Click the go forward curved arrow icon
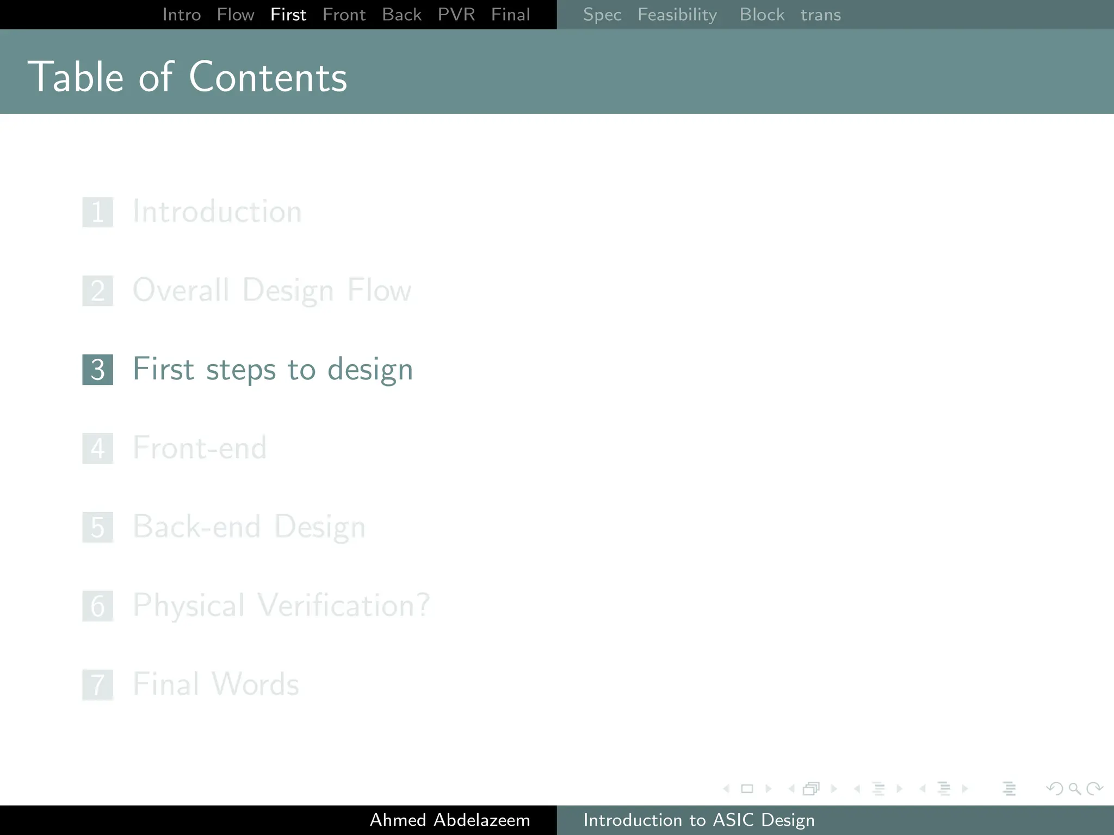 1094,789
